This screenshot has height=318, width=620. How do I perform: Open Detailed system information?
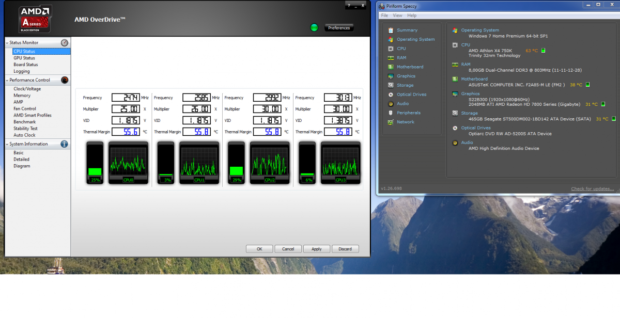click(x=22, y=160)
